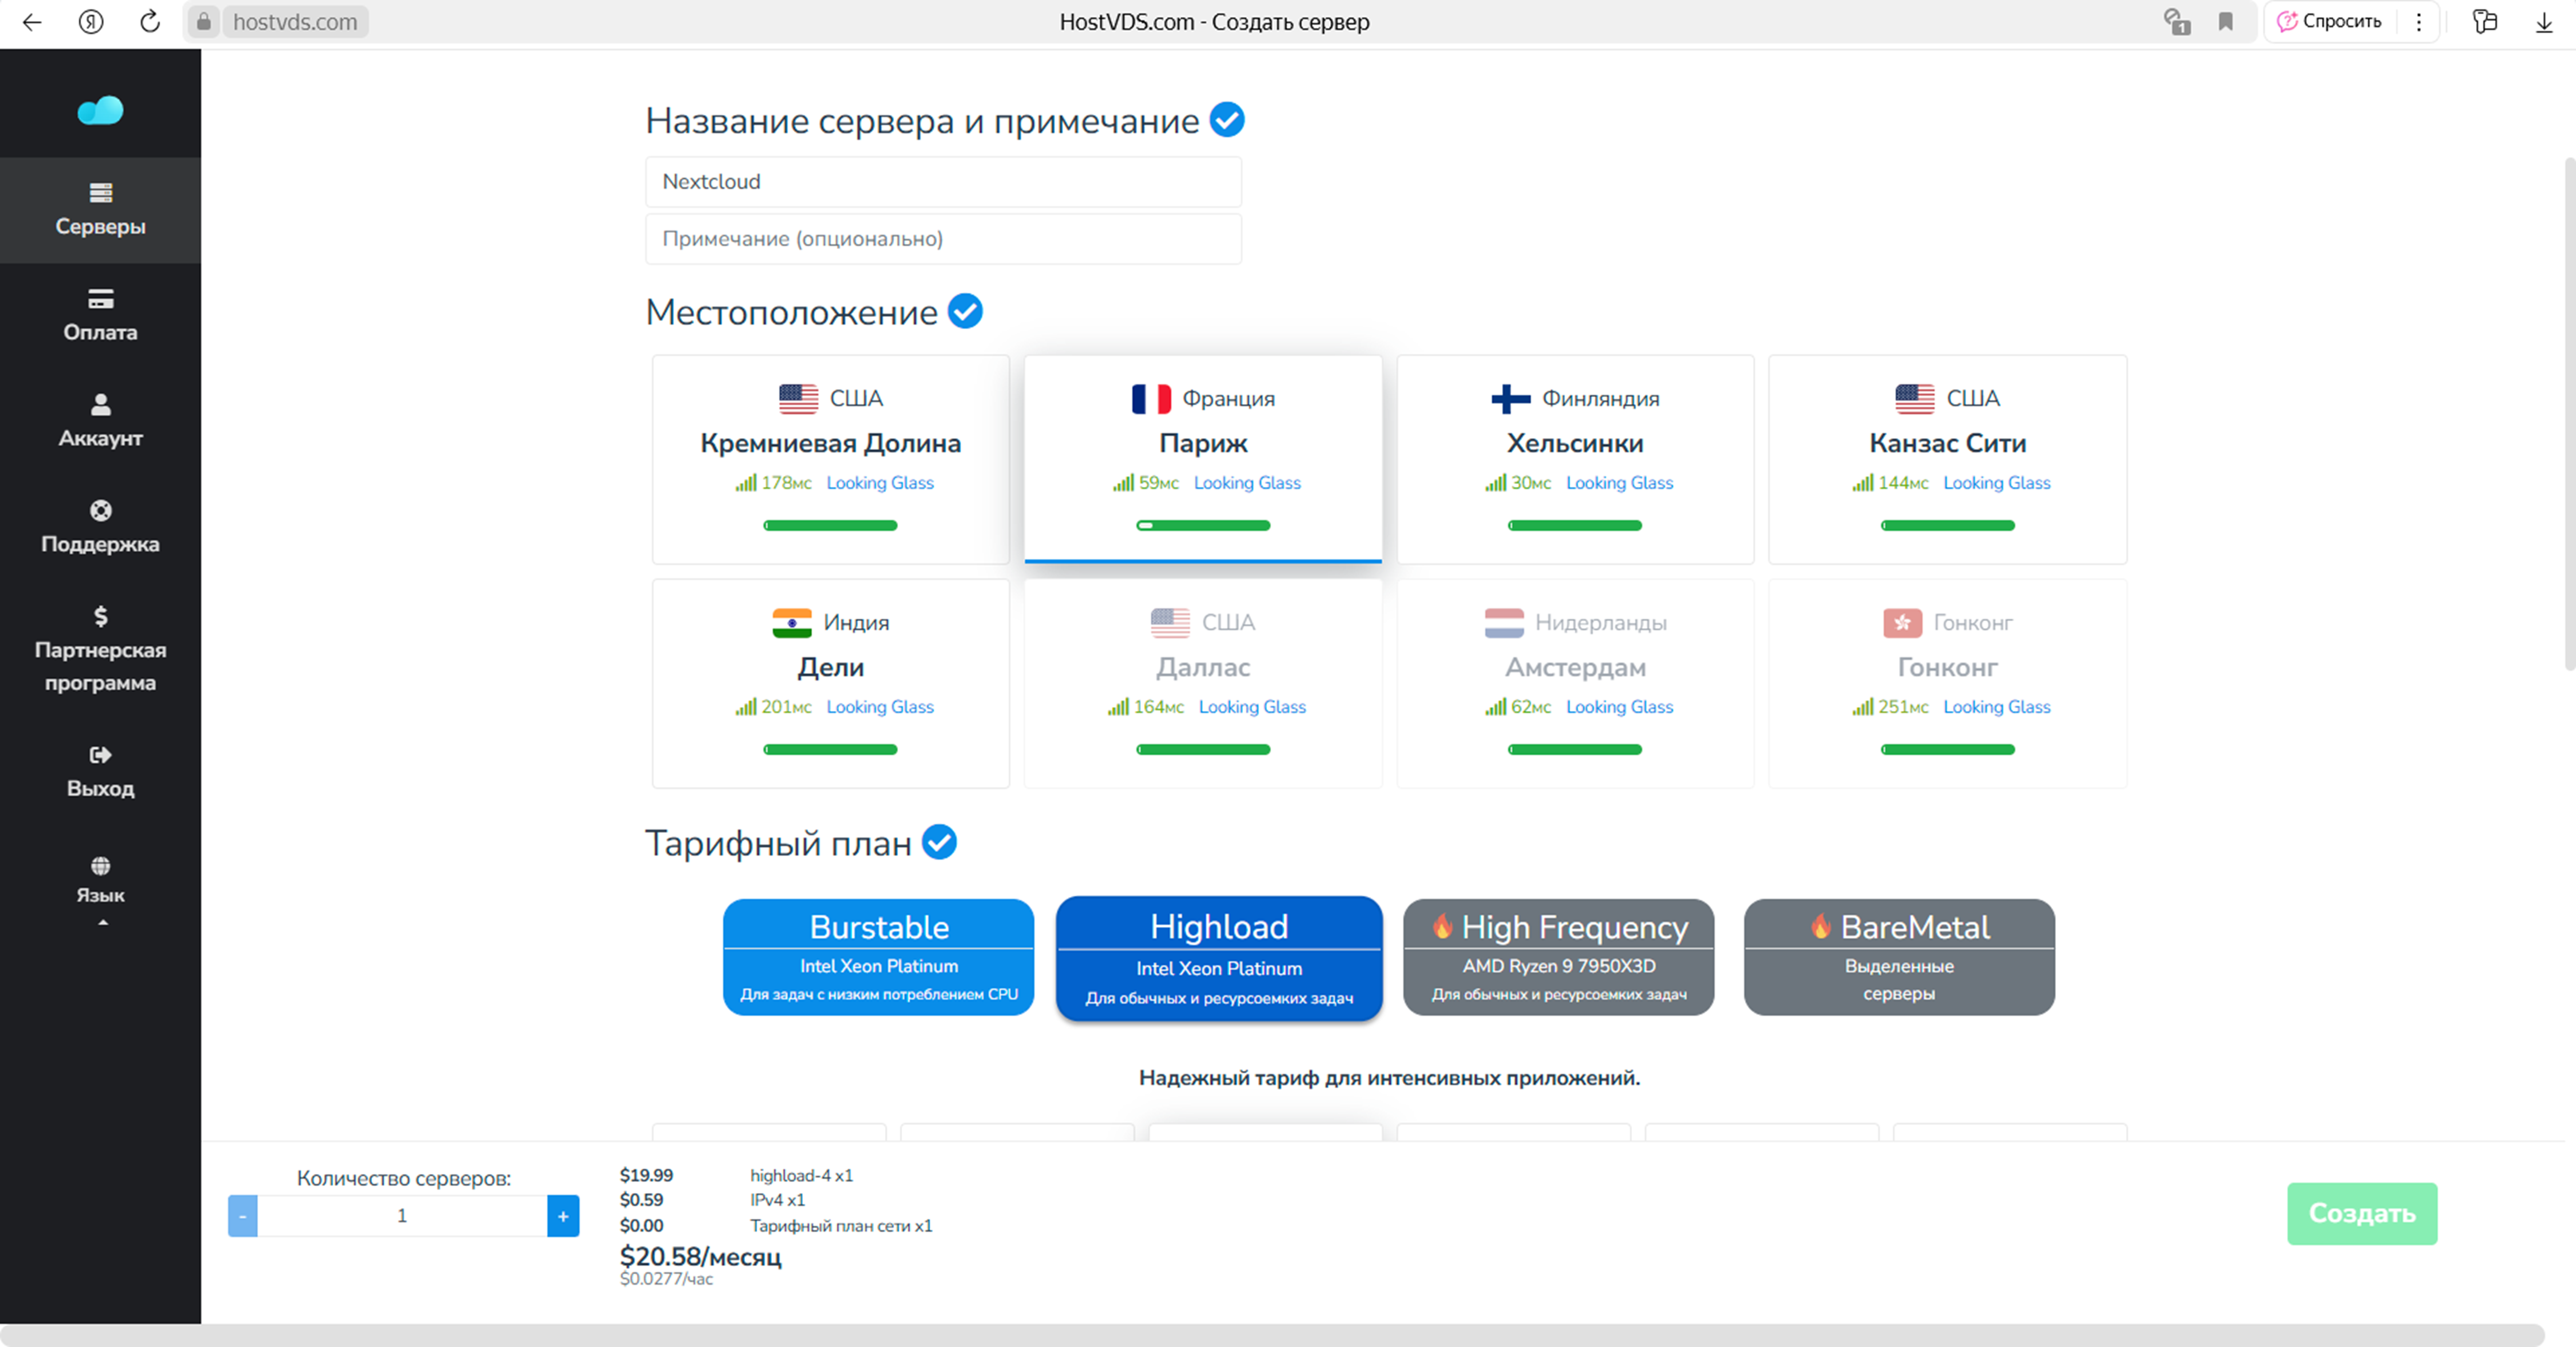Go to Аккаунт in the sidebar

pyautogui.click(x=100, y=421)
